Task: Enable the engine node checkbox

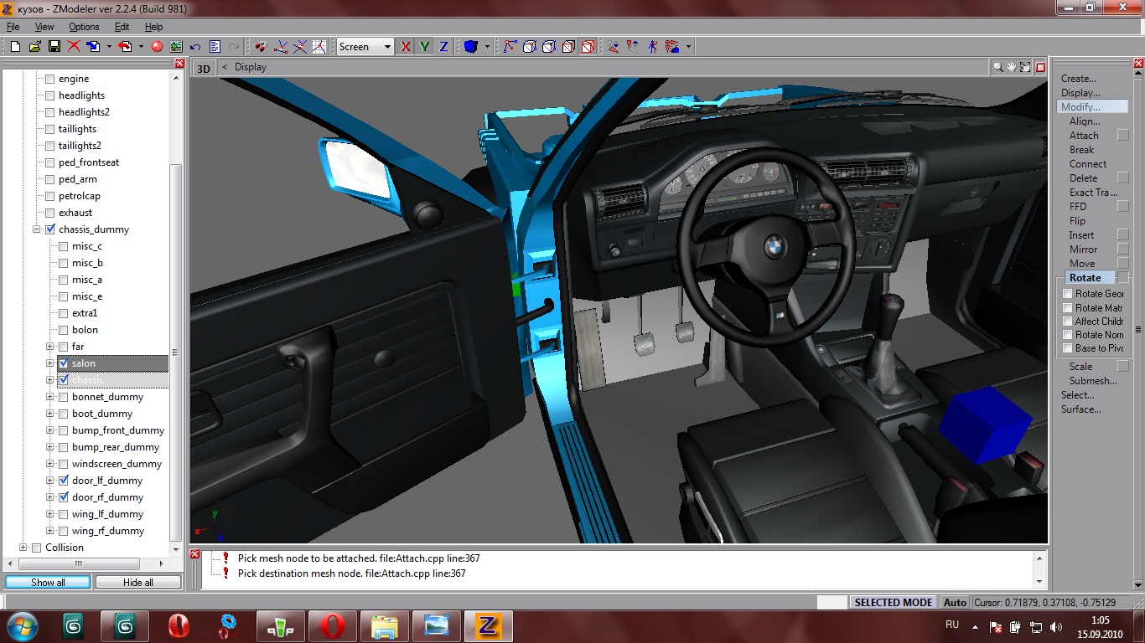Action: (49, 79)
